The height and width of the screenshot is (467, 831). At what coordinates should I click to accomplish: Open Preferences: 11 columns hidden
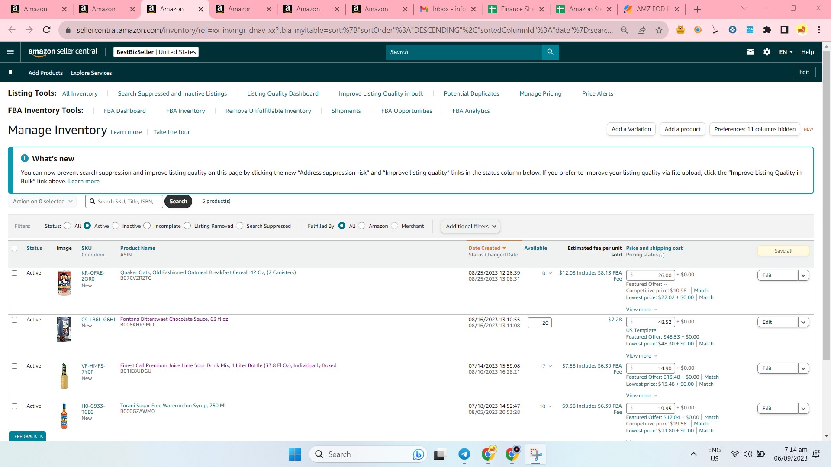755,129
